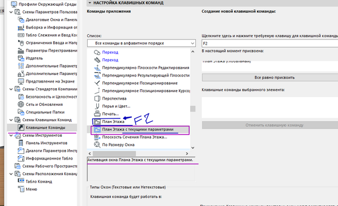Click horizontal scrollbar left arrow under list
The width and height of the screenshot is (338, 206).
click(90, 153)
